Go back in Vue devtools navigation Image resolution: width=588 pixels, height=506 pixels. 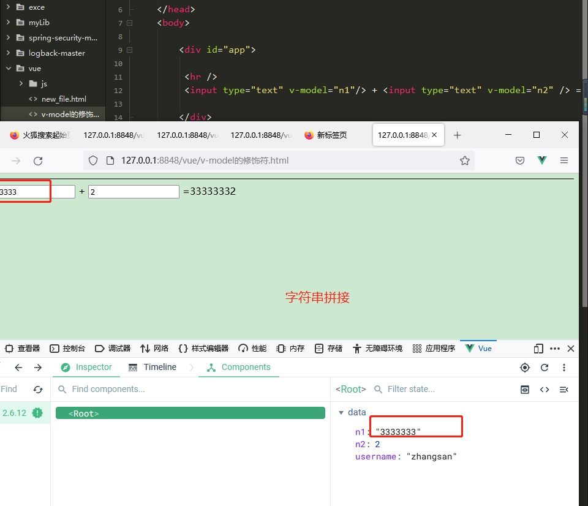pos(18,368)
